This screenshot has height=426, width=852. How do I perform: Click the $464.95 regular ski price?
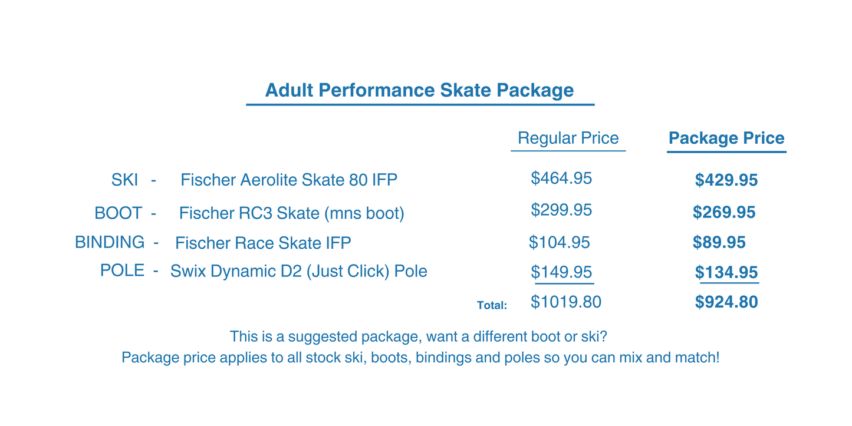click(x=561, y=178)
